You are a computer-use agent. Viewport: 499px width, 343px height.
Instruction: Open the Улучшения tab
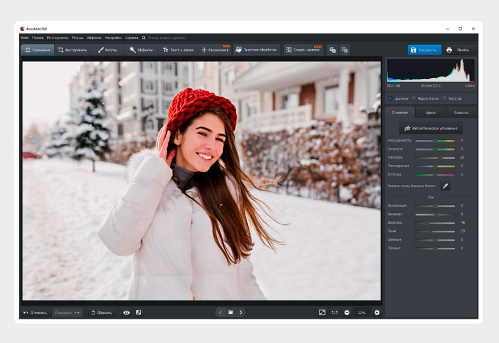(x=38, y=50)
